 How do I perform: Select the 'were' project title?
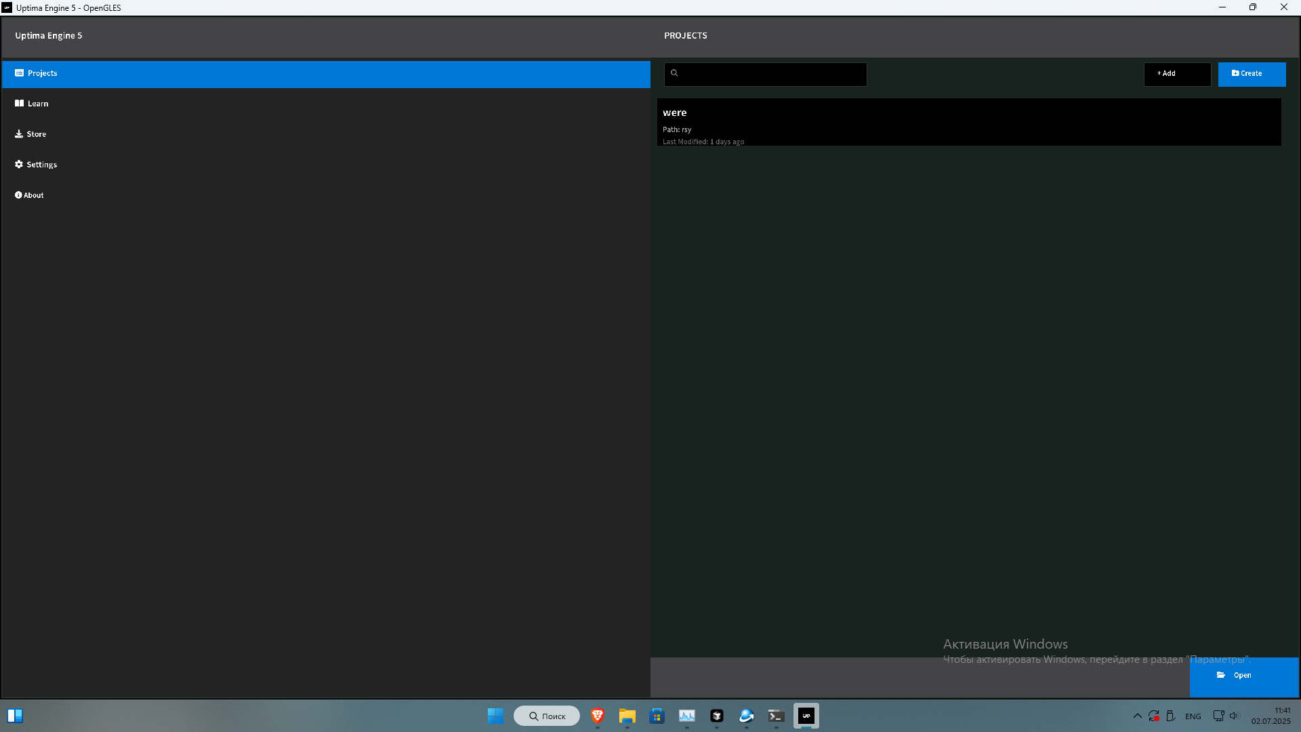[674, 113]
